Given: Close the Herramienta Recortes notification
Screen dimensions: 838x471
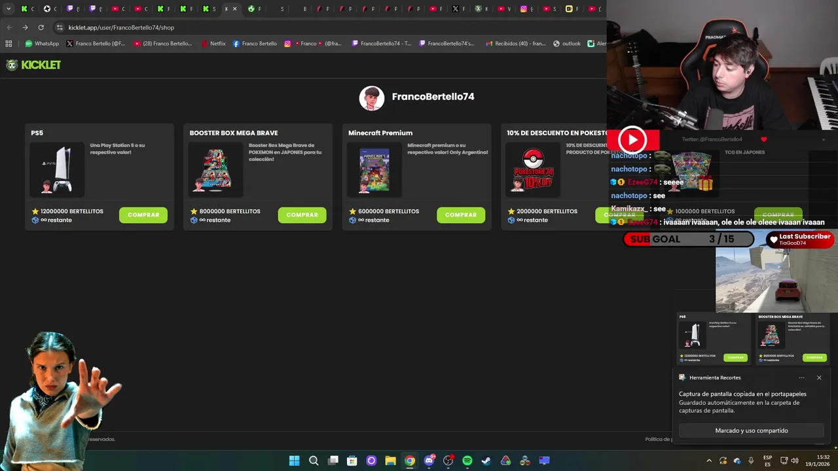Looking at the screenshot, I should coord(819,377).
